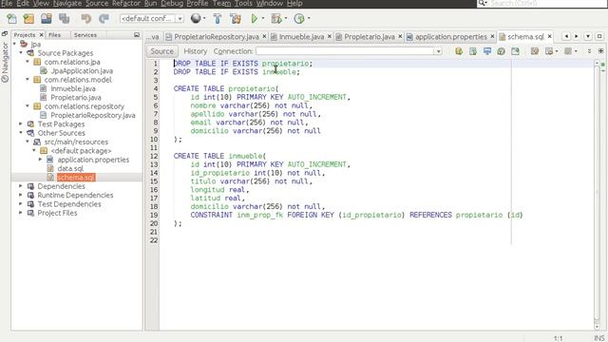The height and width of the screenshot is (342, 608).
Task: Collapse the Source Packages node
Action: pyautogui.click(x=21, y=53)
